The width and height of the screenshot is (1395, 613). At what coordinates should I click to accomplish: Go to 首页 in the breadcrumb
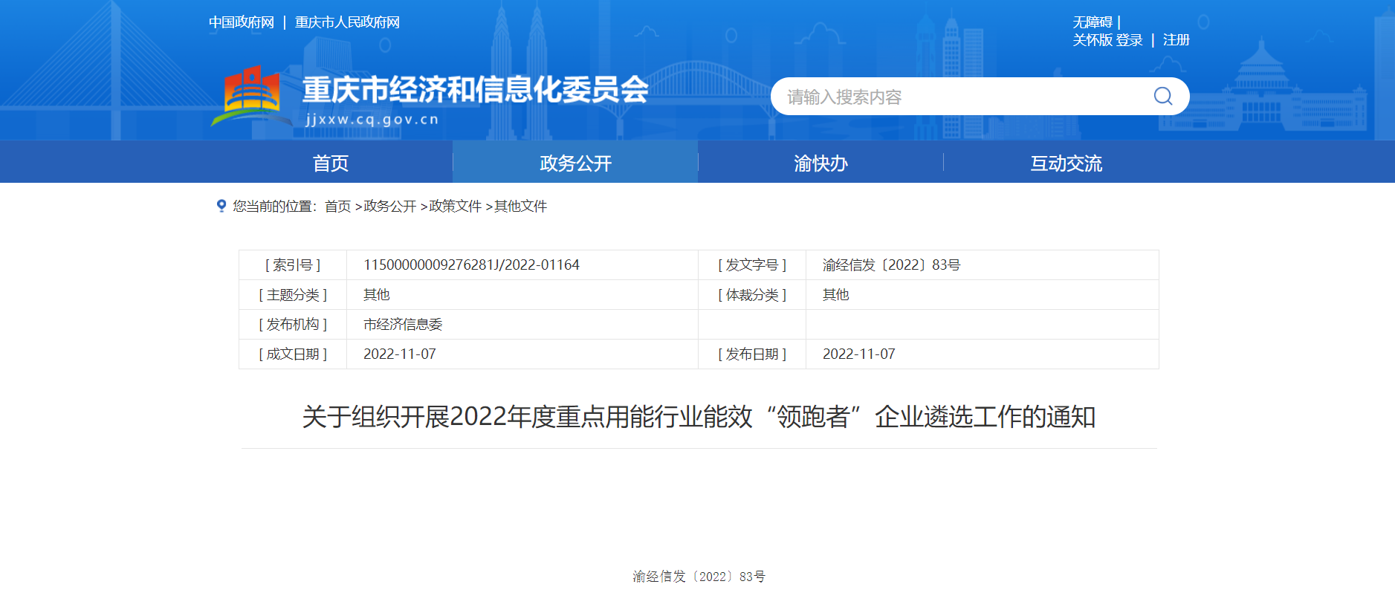337,206
